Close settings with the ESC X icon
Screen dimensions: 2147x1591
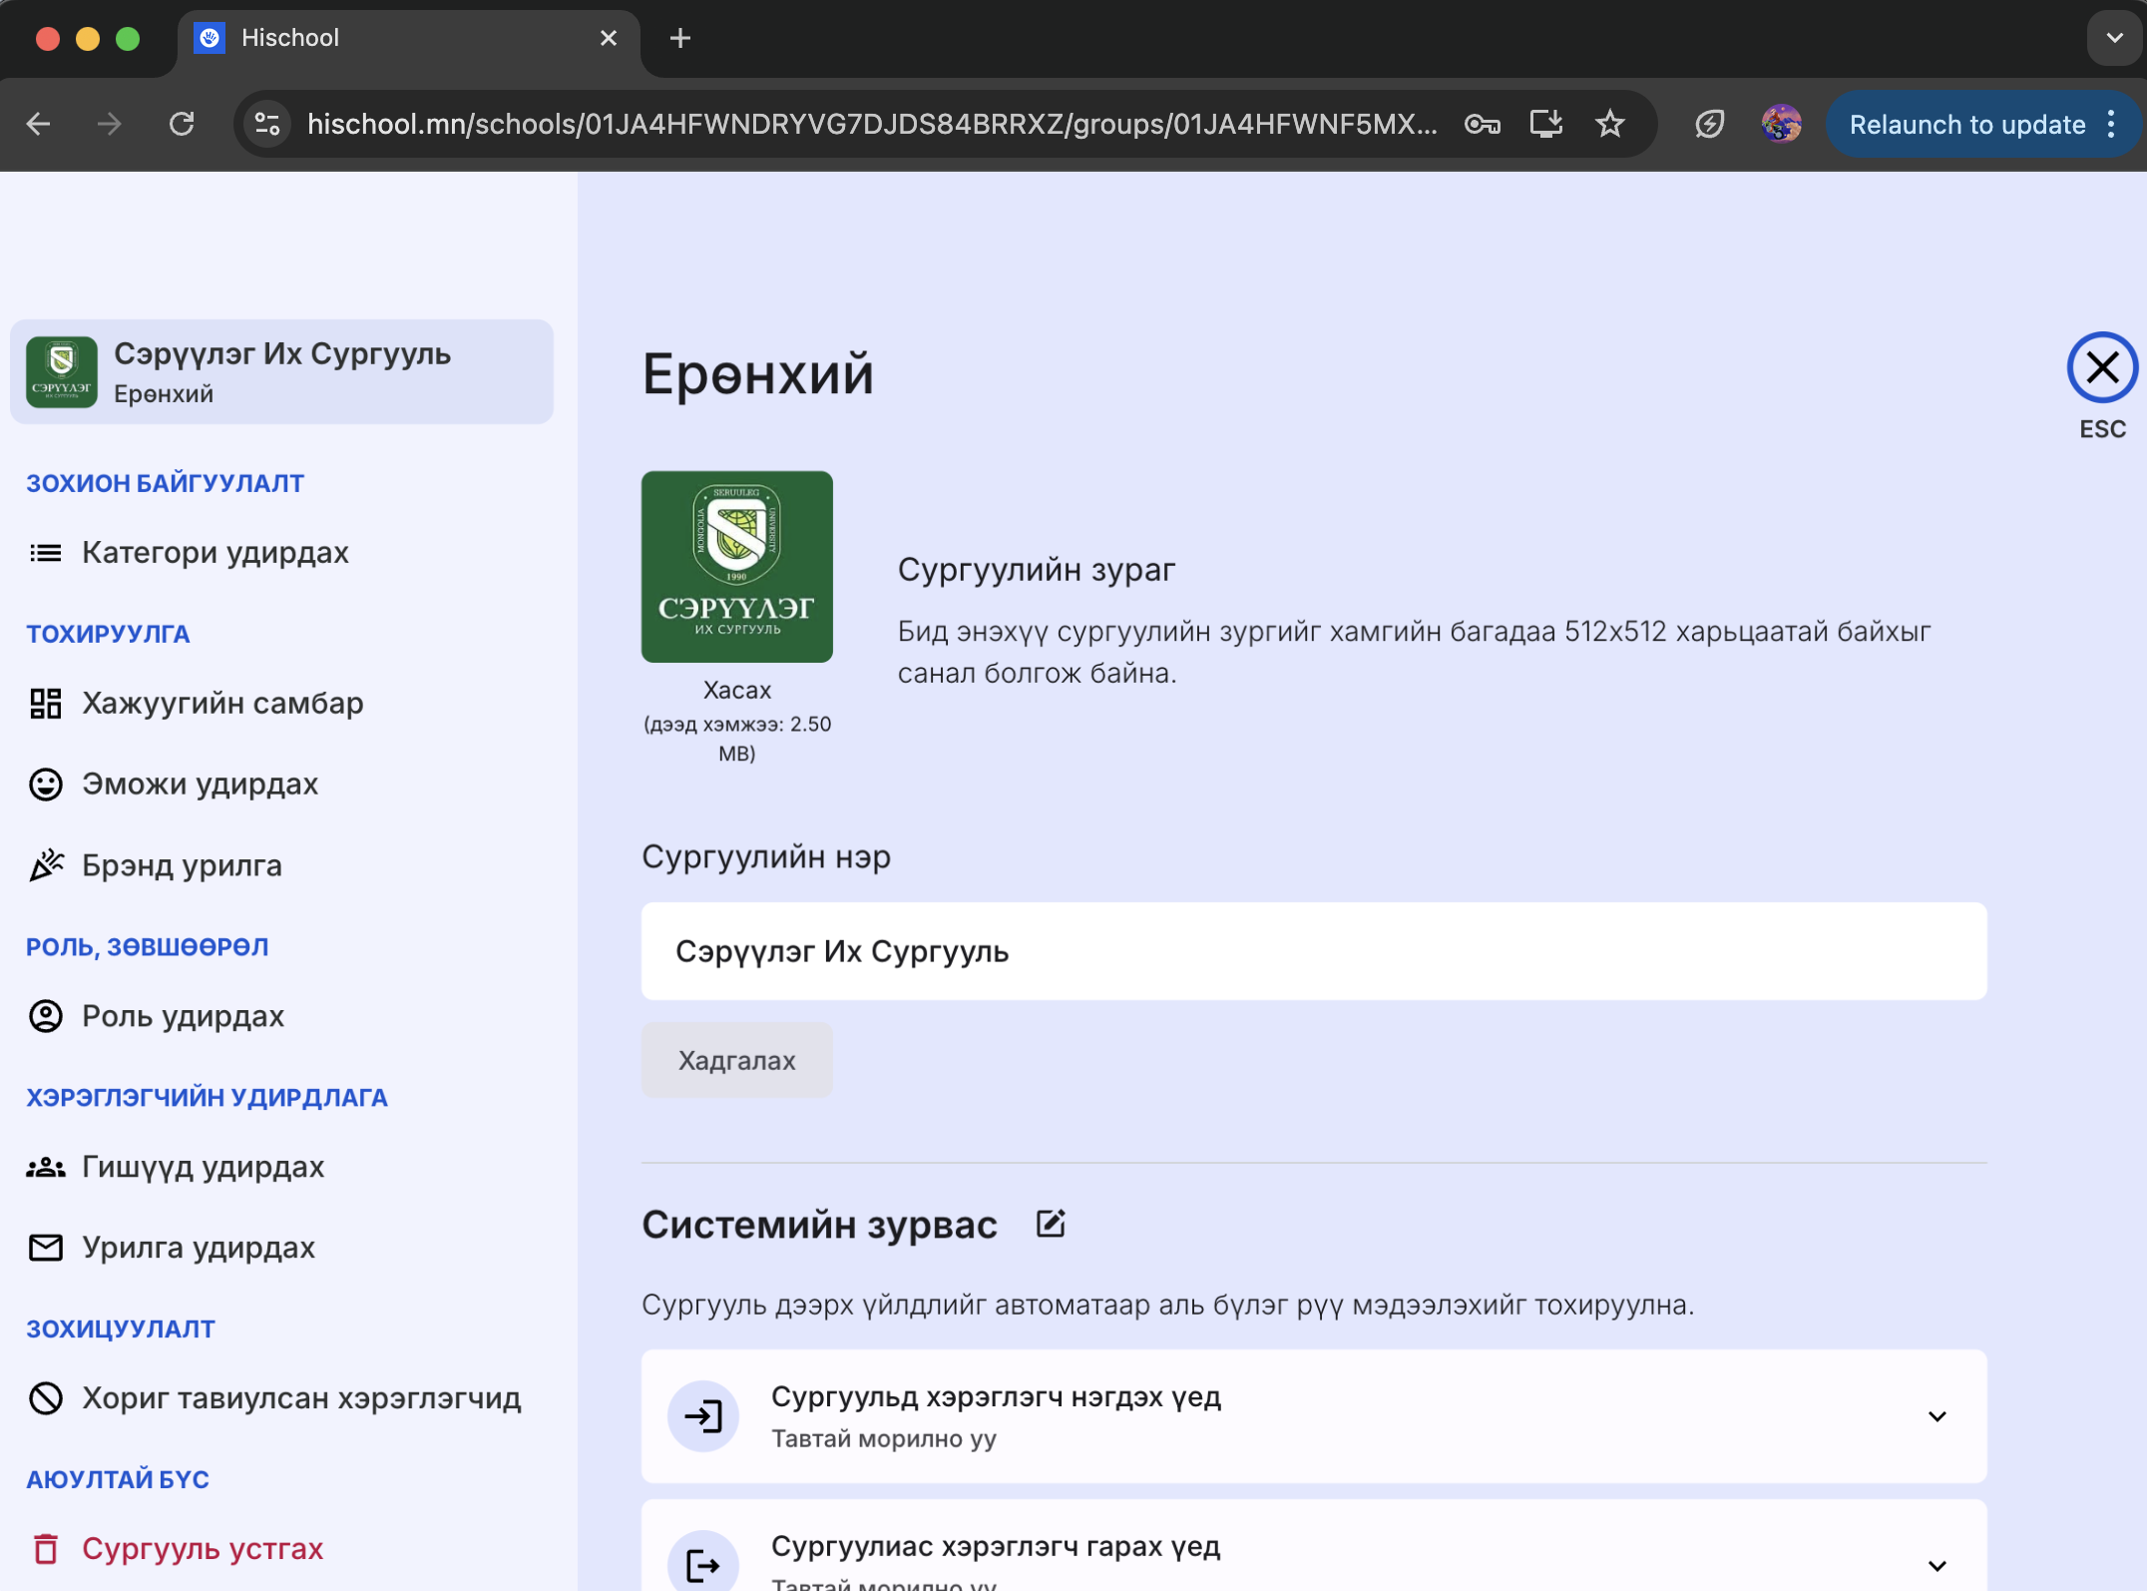2101,368
